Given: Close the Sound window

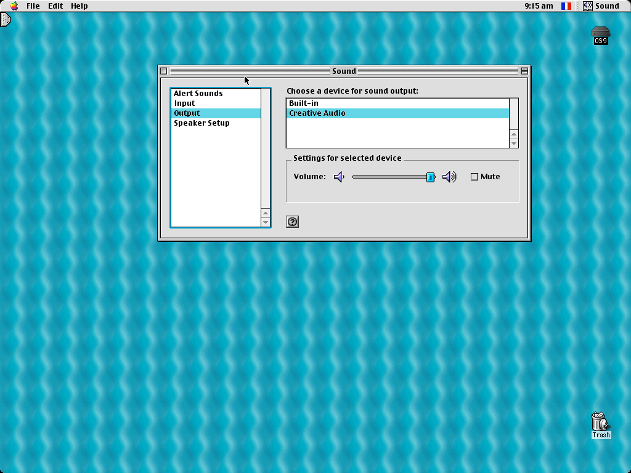Looking at the screenshot, I should (163, 71).
